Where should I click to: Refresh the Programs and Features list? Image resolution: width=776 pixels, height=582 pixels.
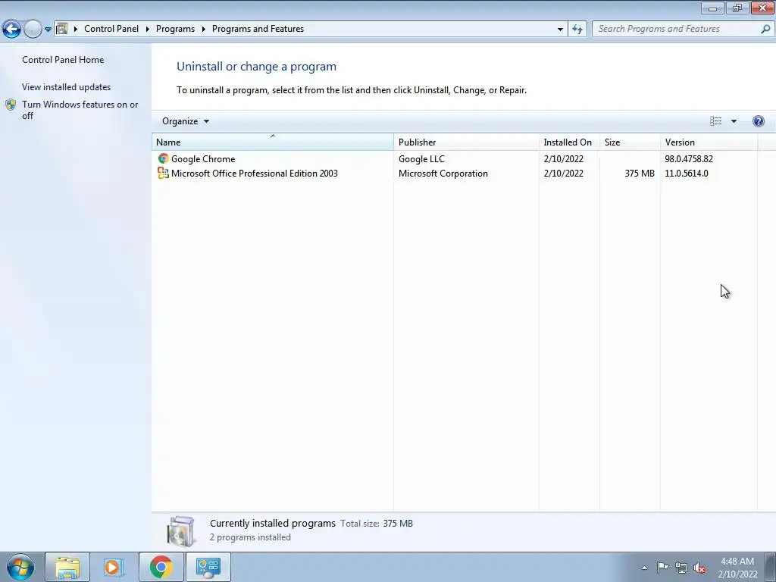tap(577, 30)
